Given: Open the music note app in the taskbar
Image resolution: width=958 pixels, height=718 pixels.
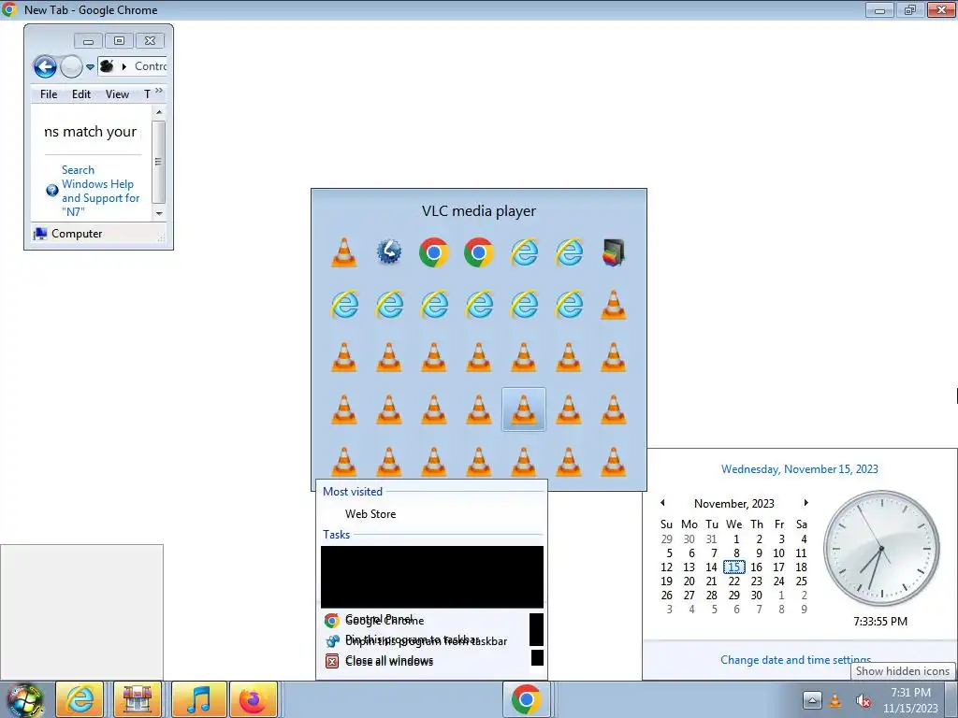Looking at the screenshot, I should pos(198,699).
